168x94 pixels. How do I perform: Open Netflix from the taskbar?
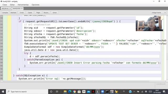click(93, 92)
